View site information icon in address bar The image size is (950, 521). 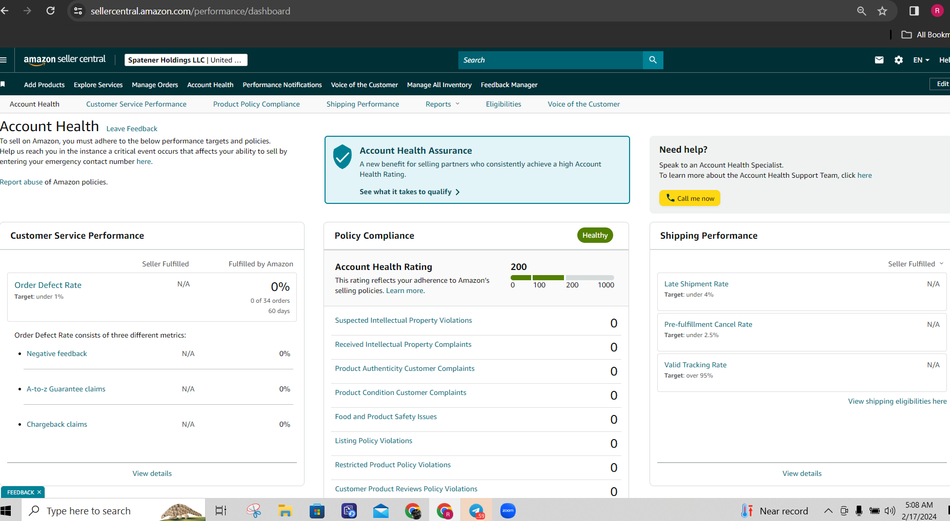78,11
